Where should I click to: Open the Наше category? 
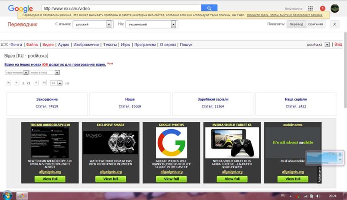coord(130,99)
